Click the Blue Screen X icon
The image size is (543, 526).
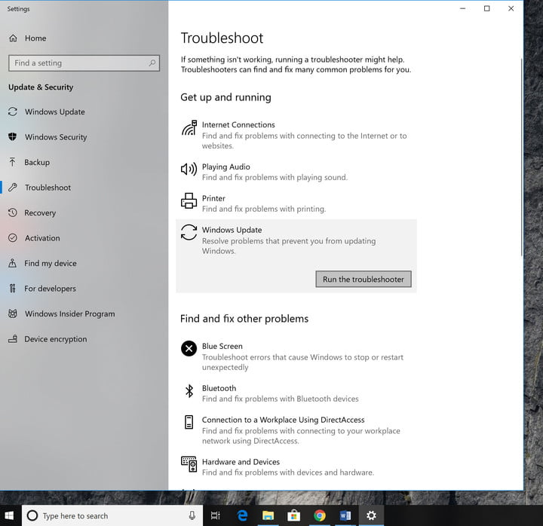[x=189, y=348]
